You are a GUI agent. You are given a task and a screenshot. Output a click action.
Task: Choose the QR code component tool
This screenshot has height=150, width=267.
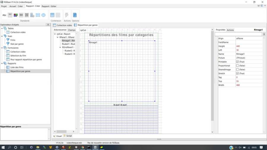coord(27,15)
